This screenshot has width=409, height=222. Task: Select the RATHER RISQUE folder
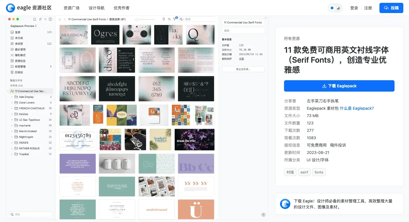tap(30, 148)
